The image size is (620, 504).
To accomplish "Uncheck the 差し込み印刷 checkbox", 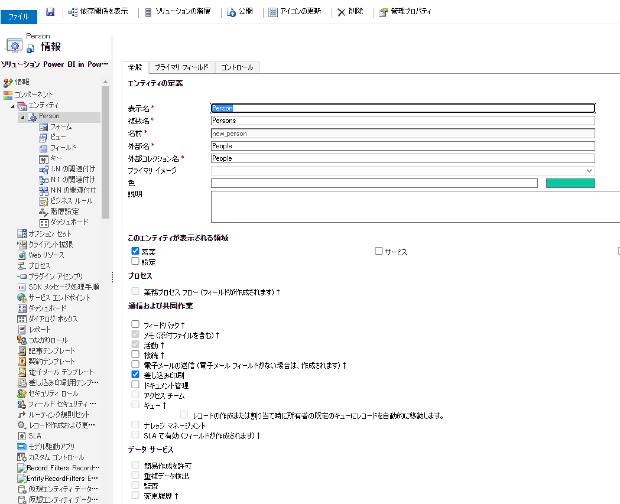I will tap(135, 375).
